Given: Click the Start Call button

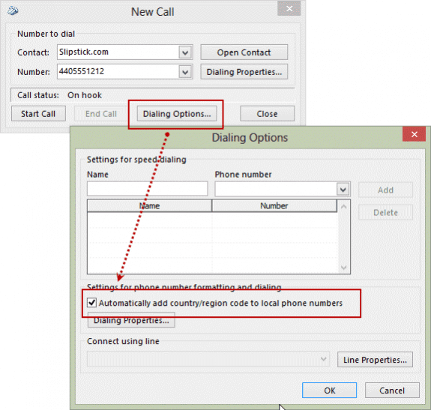Looking at the screenshot, I should [38, 113].
